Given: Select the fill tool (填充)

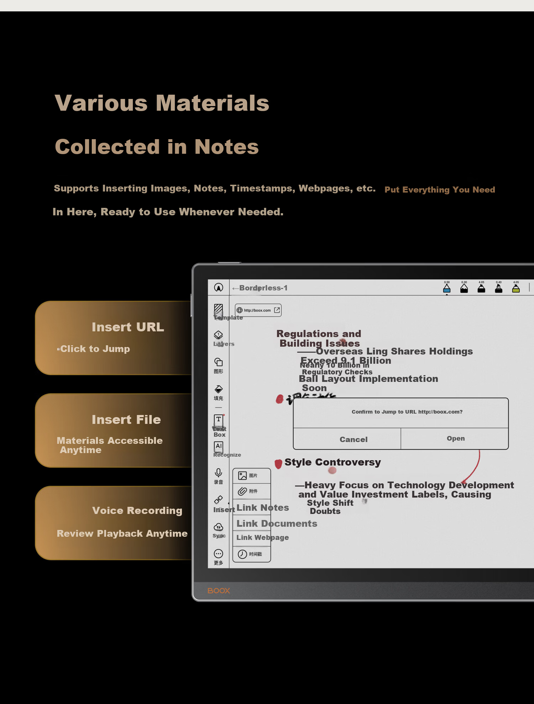Looking at the screenshot, I should (x=219, y=393).
